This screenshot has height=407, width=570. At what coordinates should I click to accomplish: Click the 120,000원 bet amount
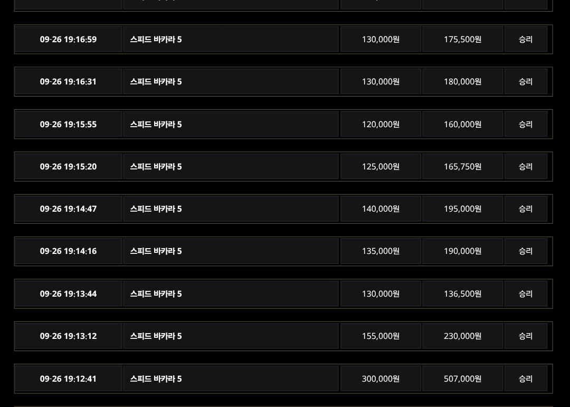pyautogui.click(x=381, y=125)
